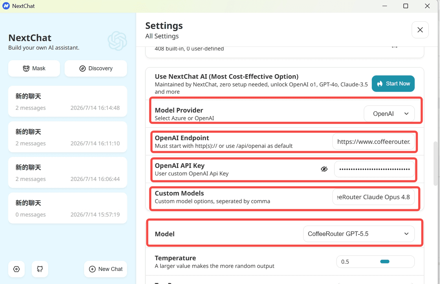
Task: Open the GitHub icon link
Action: (40, 269)
